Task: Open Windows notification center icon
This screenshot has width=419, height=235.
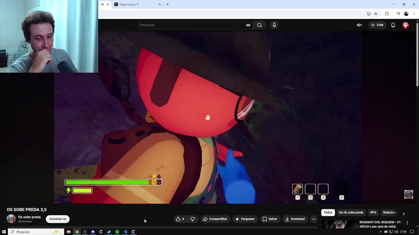Action: [412, 232]
